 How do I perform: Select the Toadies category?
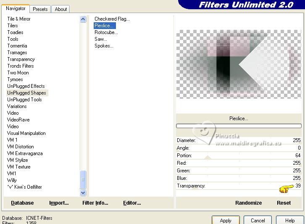tap(16, 32)
